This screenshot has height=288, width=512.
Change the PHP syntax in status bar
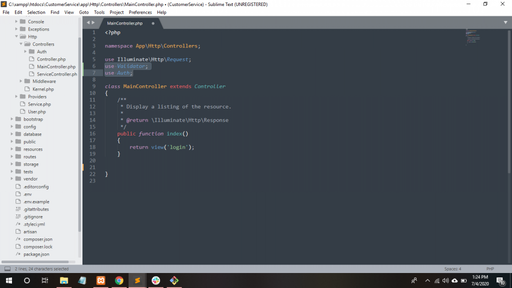coord(490,269)
